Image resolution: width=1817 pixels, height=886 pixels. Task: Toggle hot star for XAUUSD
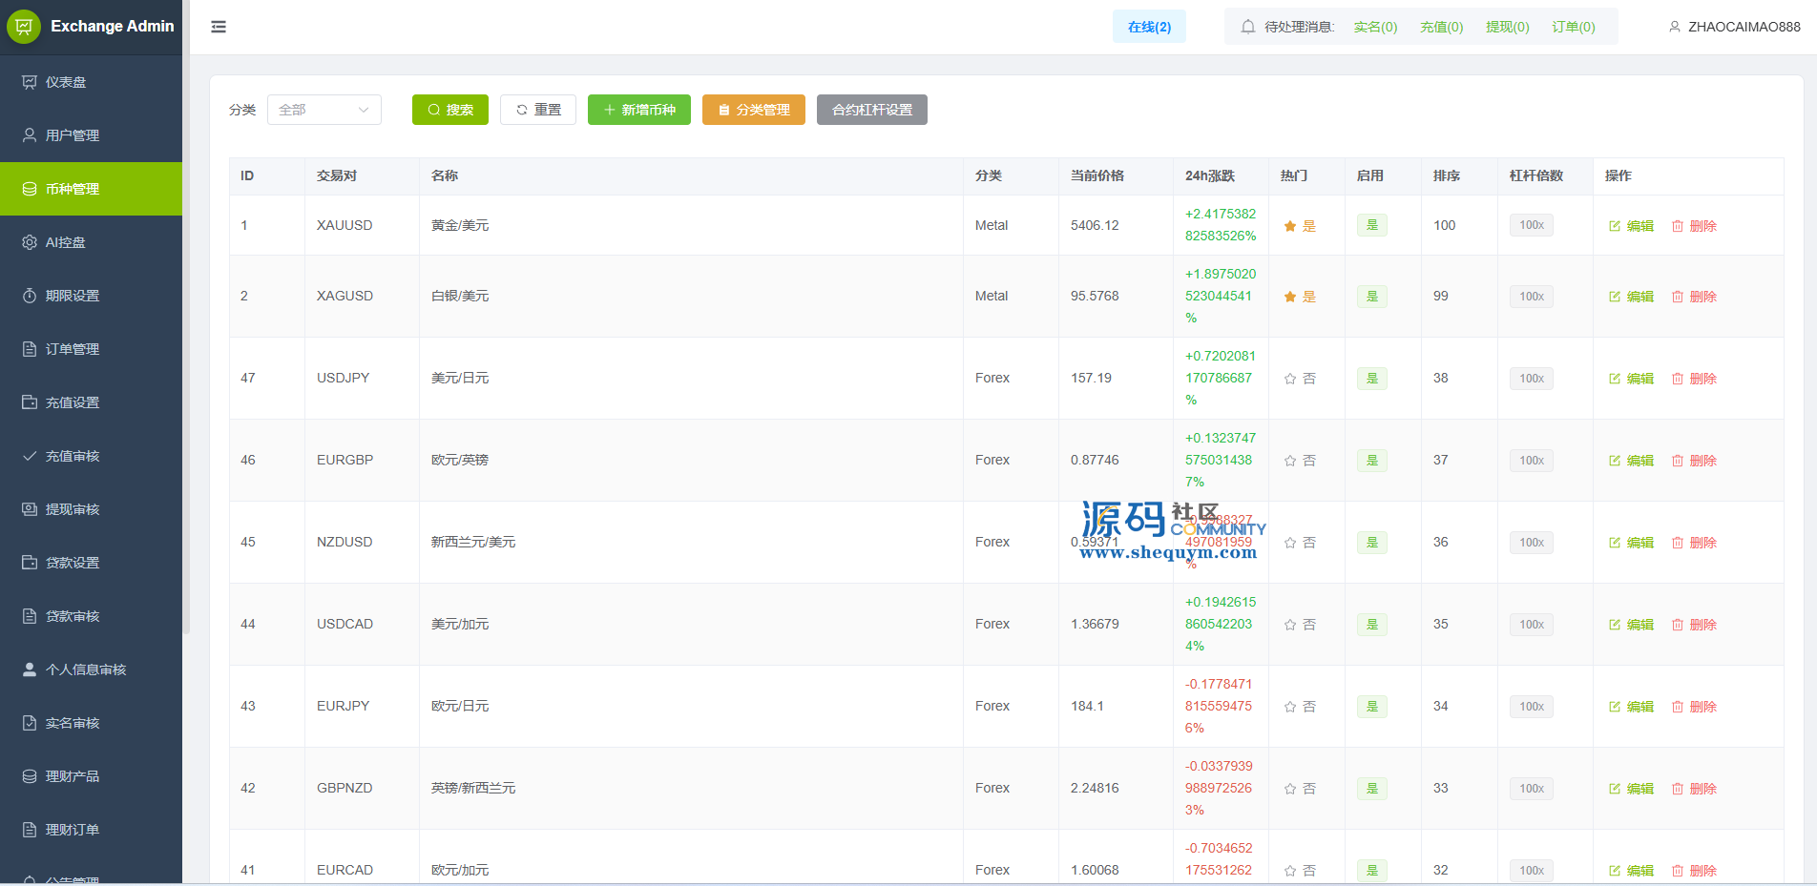pyautogui.click(x=1290, y=226)
